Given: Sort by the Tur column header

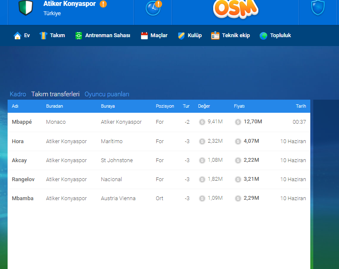Looking at the screenshot, I should 186,106.
